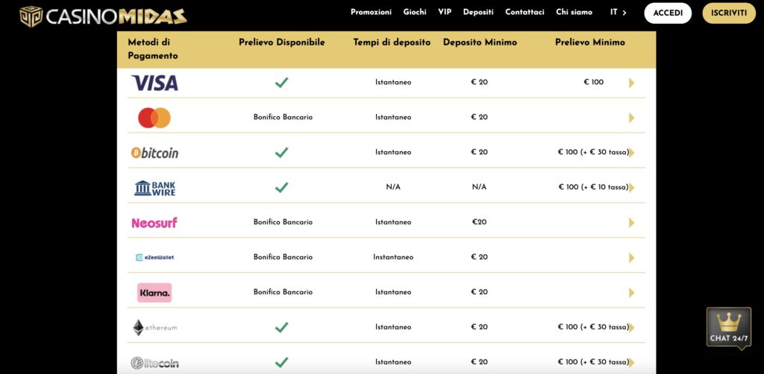Expand the bitcoin row arrow
This screenshot has width=764, height=374.
tap(631, 153)
